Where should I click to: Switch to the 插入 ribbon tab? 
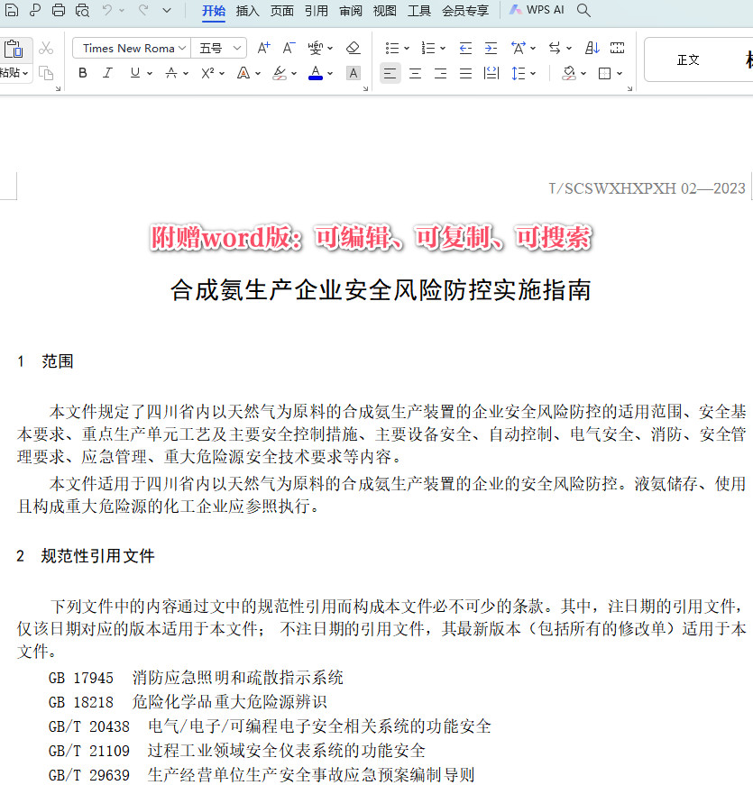[x=246, y=11]
